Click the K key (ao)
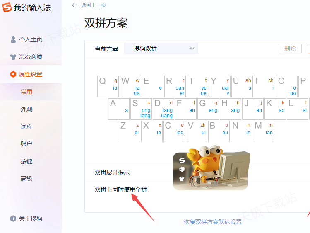 (x=275, y=109)
